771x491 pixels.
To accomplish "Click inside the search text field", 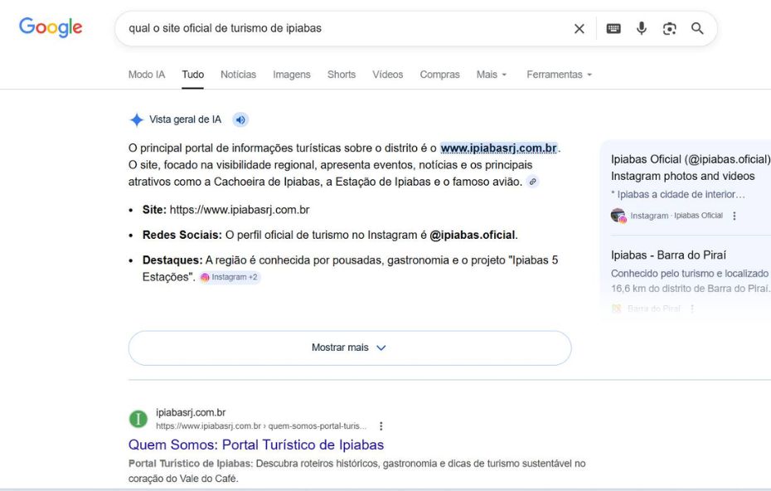I will pyautogui.click(x=332, y=29).
